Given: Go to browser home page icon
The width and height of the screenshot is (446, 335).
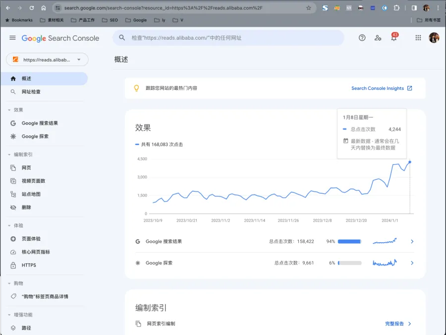Looking at the screenshot, I should (44, 8).
